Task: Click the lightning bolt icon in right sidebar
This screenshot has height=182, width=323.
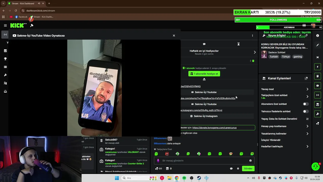Action: click(x=318, y=67)
